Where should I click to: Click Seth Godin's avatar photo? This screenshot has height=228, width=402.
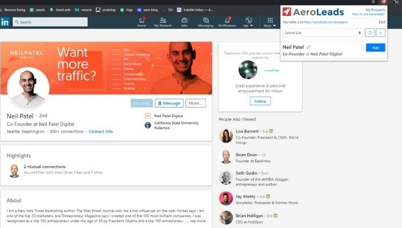point(226,178)
